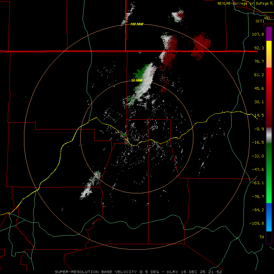Select the -16.5 legend value

click(258, 142)
